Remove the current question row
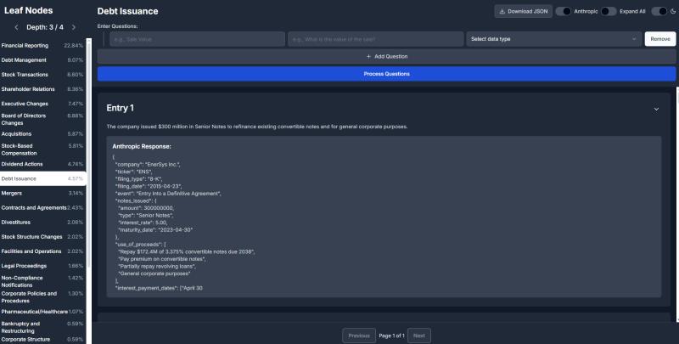The height and width of the screenshot is (344, 679). pyautogui.click(x=659, y=39)
